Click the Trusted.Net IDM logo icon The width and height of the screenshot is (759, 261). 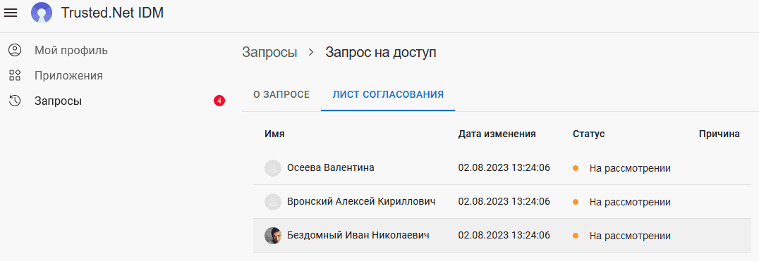click(x=42, y=13)
